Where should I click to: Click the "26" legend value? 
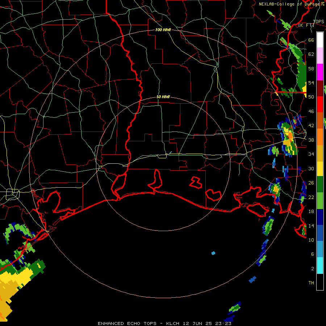point(311,183)
